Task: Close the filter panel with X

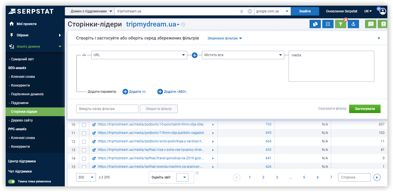Action: [x=379, y=38]
